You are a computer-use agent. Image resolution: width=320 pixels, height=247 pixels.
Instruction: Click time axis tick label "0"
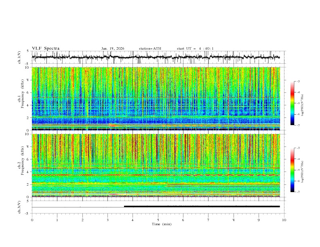[32, 220]
